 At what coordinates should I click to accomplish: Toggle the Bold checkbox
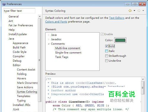tap(107, 46)
